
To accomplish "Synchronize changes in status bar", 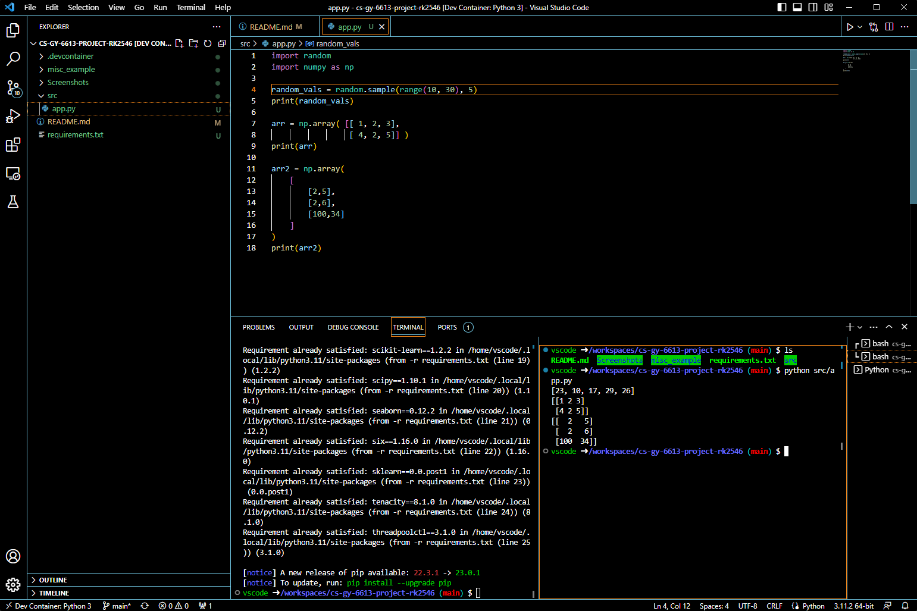I will click(145, 606).
